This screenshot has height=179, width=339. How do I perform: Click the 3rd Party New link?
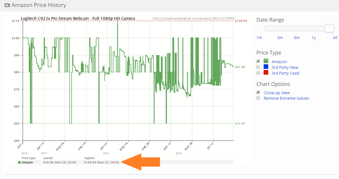285,67
